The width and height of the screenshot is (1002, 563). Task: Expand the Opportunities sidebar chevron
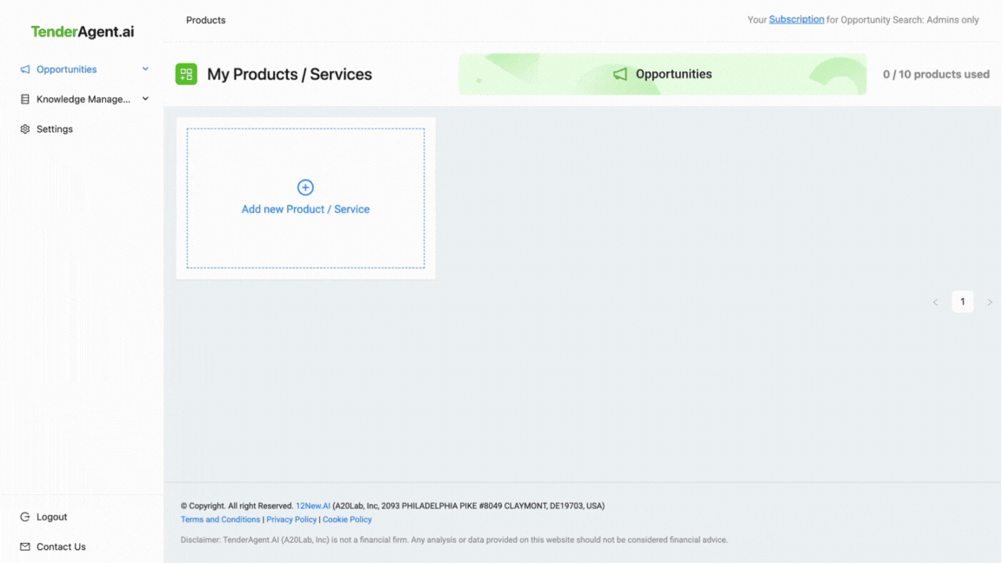(145, 70)
